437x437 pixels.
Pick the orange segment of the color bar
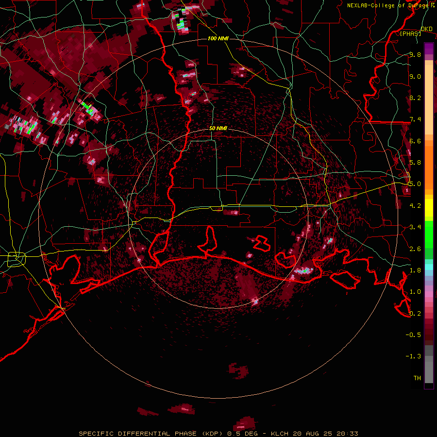(x=429, y=167)
